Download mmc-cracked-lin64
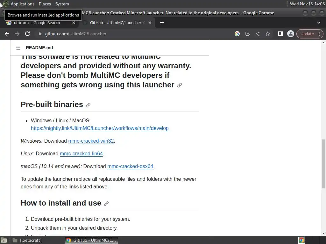The width and height of the screenshot is (326, 244). (x=81, y=153)
